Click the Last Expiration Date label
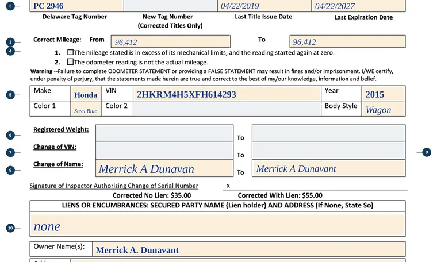437x262 pixels. pyautogui.click(x=363, y=17)
